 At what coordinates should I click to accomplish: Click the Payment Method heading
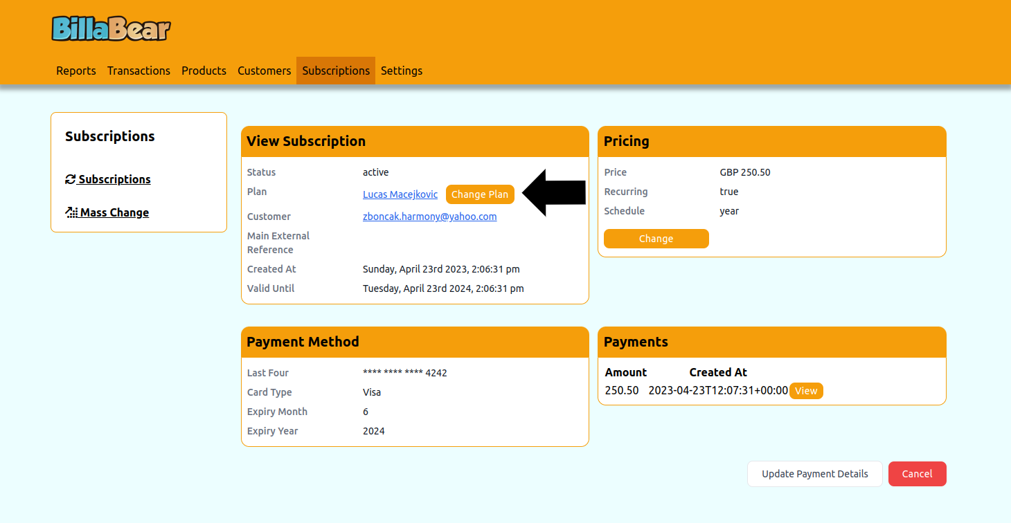[x=303, y=342]
